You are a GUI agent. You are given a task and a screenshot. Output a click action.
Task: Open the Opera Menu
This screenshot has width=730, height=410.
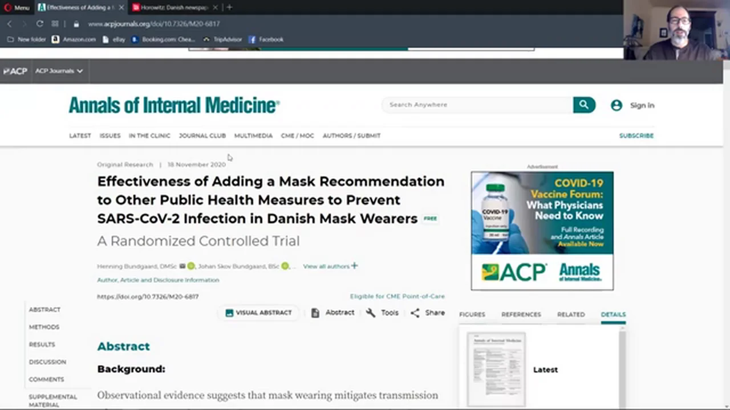tap(17, 7)
